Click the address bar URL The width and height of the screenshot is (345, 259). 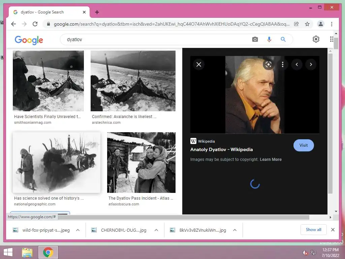point(171,24)
